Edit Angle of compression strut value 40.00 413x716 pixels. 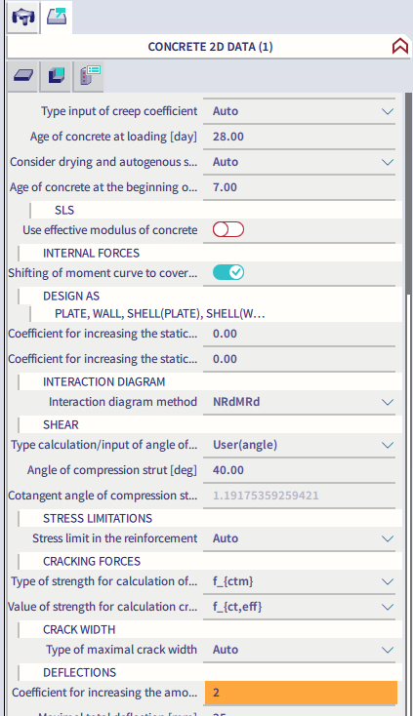tap(299, 470)
